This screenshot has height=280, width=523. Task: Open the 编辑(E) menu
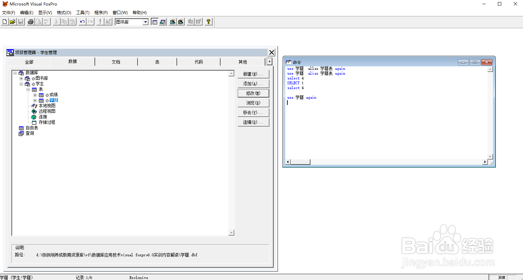[27, 12]
